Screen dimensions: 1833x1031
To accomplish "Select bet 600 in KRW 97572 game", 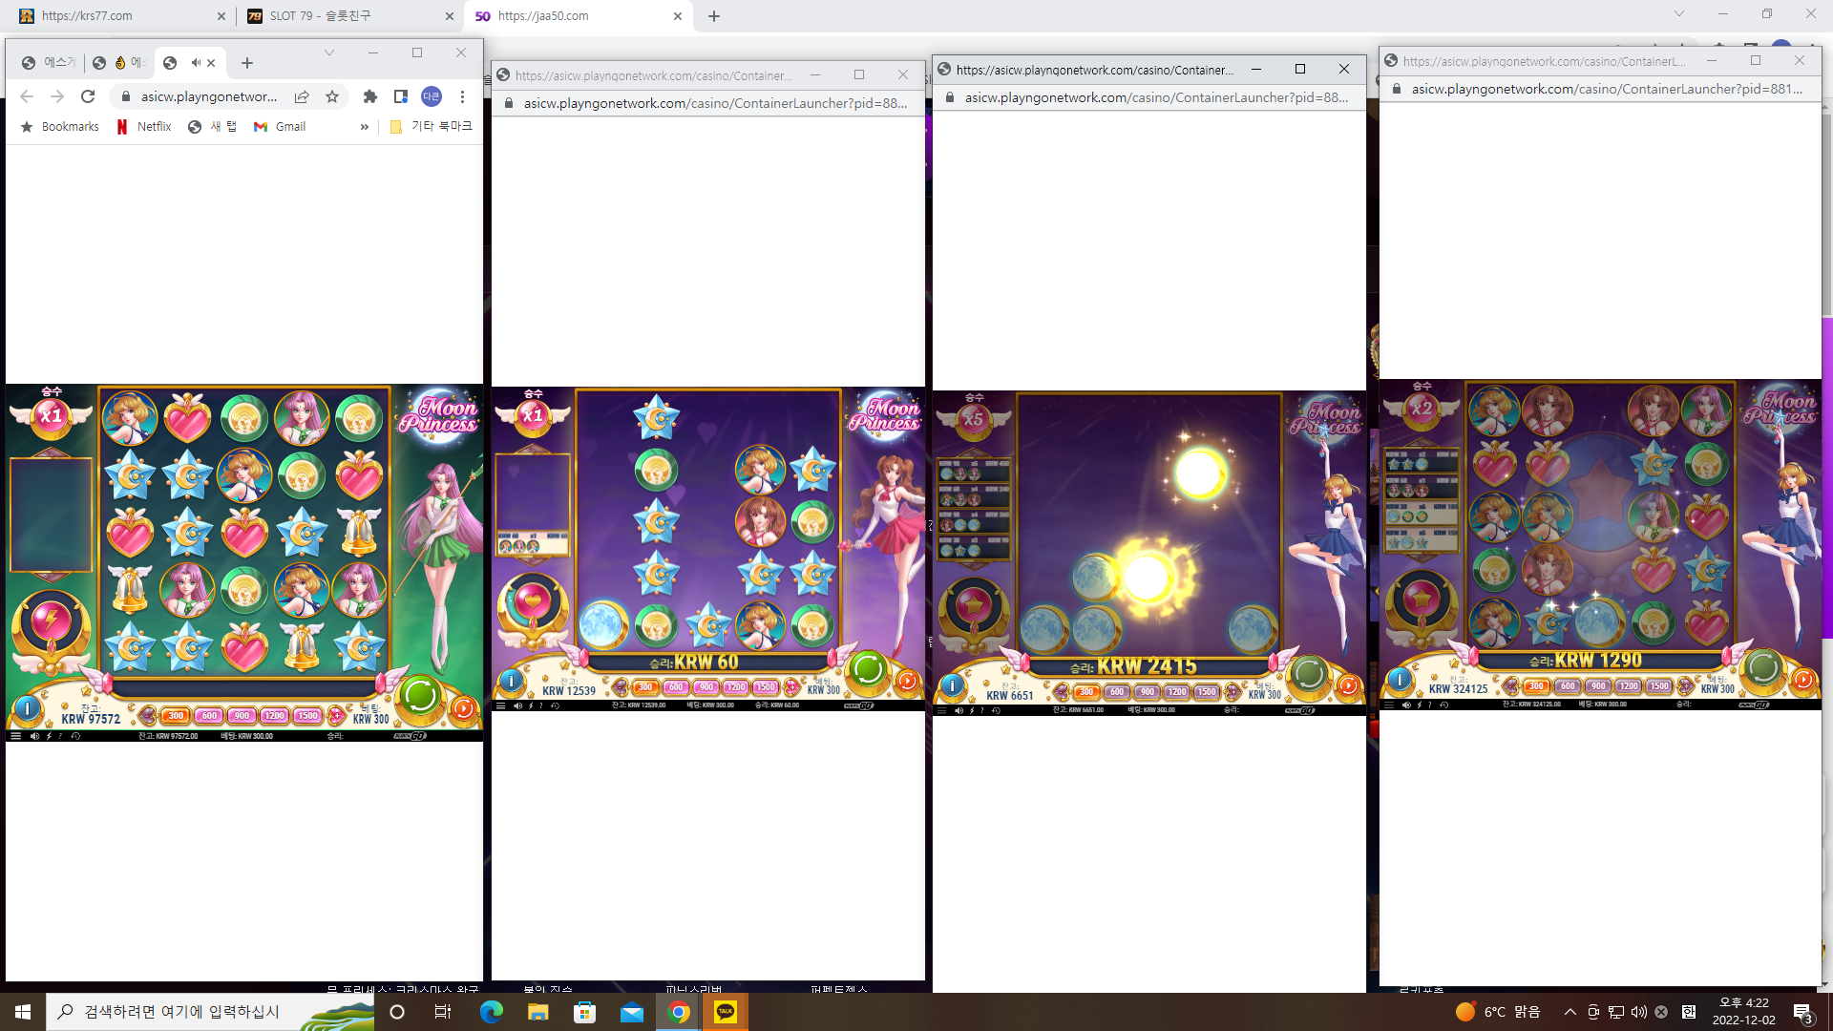I will [x=210, y=715].
